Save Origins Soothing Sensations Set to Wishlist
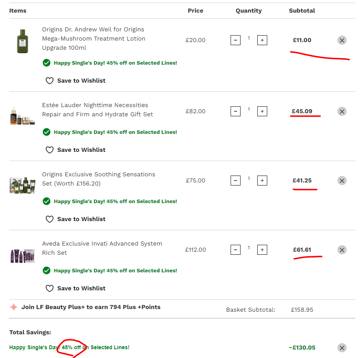 coord(81,219)
